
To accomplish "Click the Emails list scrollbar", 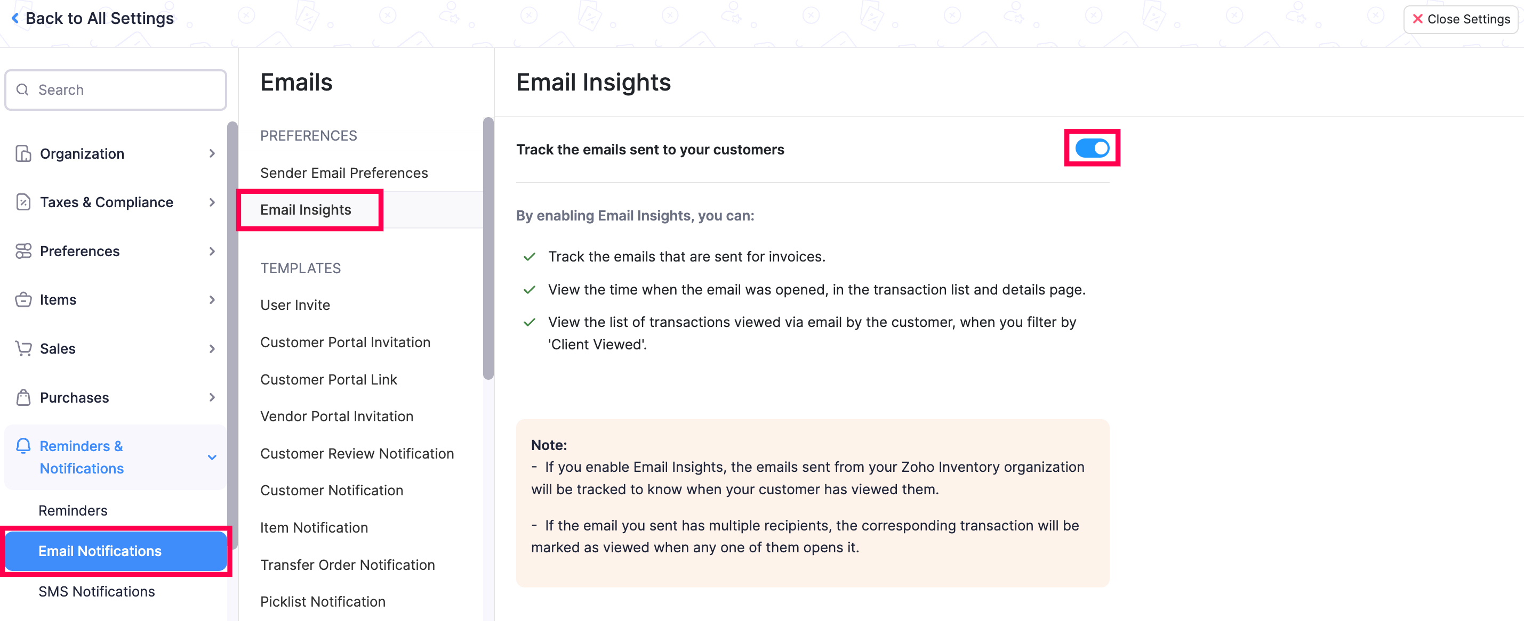I will 488,248.
